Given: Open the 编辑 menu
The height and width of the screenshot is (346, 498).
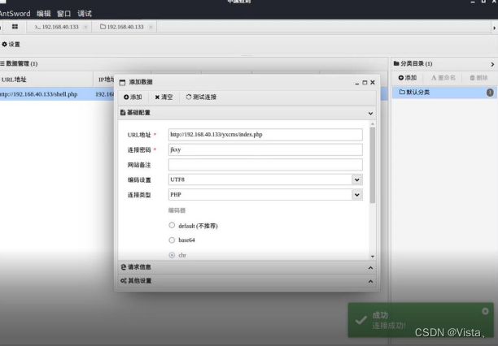Looking at the screenshot, I should [x=43, y=14].
